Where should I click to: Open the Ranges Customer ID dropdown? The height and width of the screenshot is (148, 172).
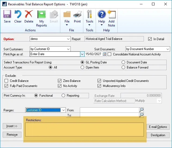tap(63, 110)
